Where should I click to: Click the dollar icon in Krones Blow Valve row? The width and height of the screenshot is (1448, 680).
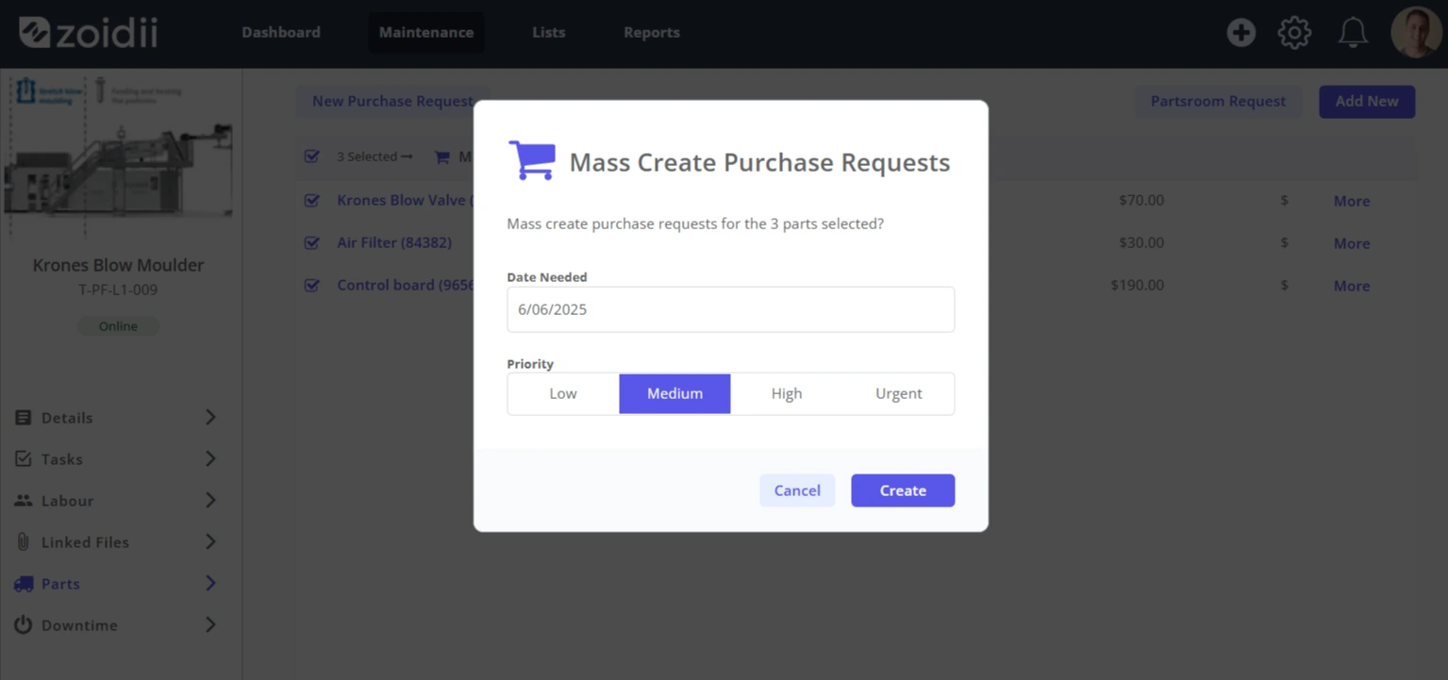(x=1284, y=201)
